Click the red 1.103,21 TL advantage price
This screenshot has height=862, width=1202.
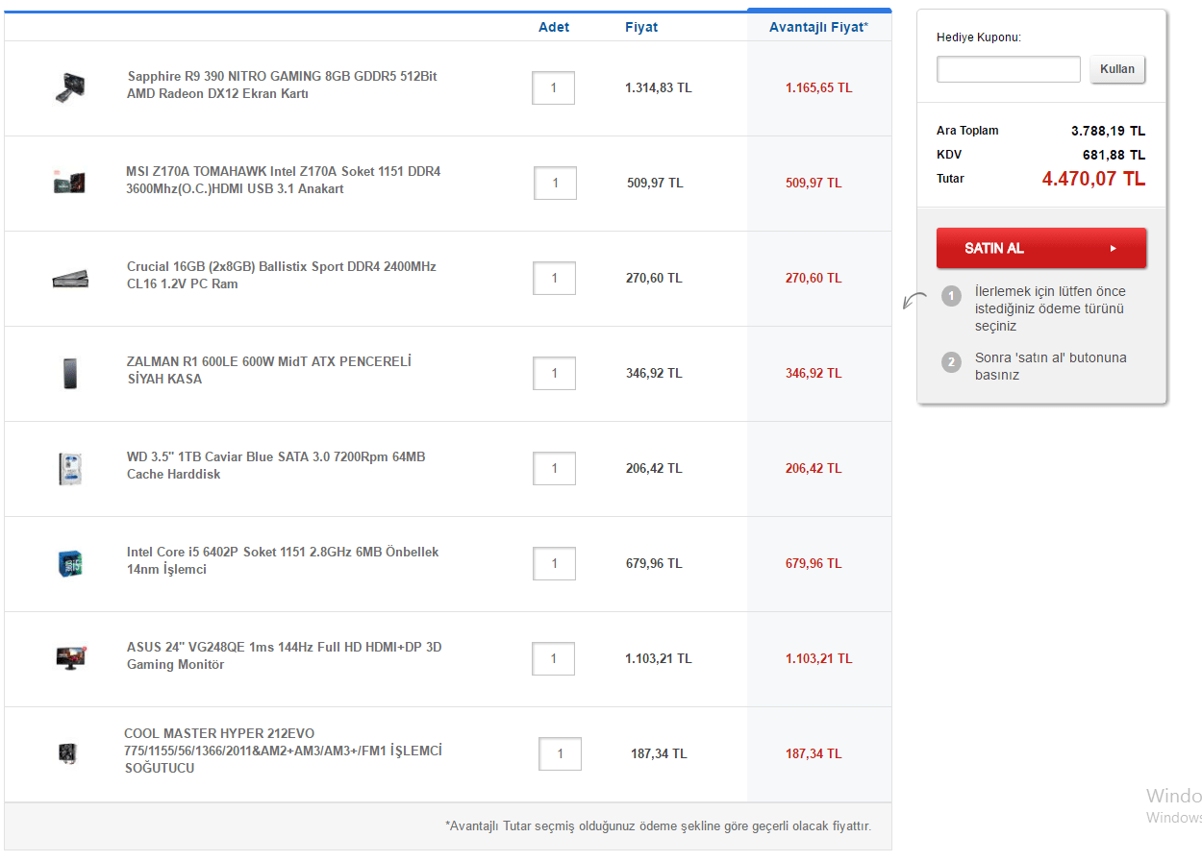click(x=818, y=658)
